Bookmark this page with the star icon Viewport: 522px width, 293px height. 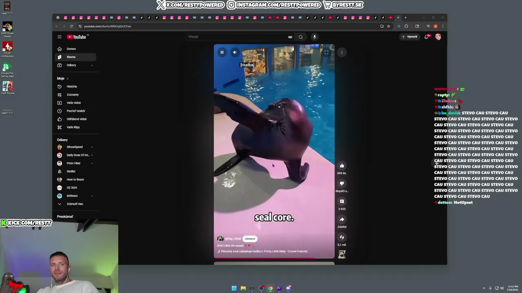tap(388, 26)
